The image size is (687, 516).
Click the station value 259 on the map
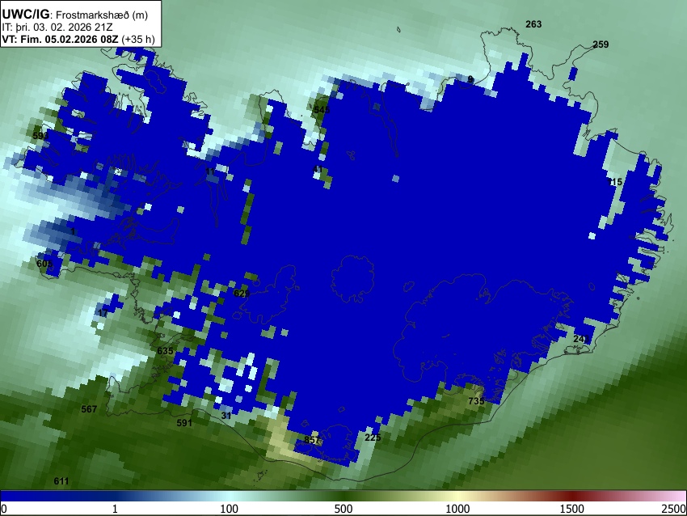601,44
